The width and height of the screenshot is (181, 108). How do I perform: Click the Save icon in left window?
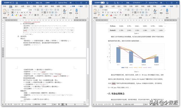click(17, 3)
